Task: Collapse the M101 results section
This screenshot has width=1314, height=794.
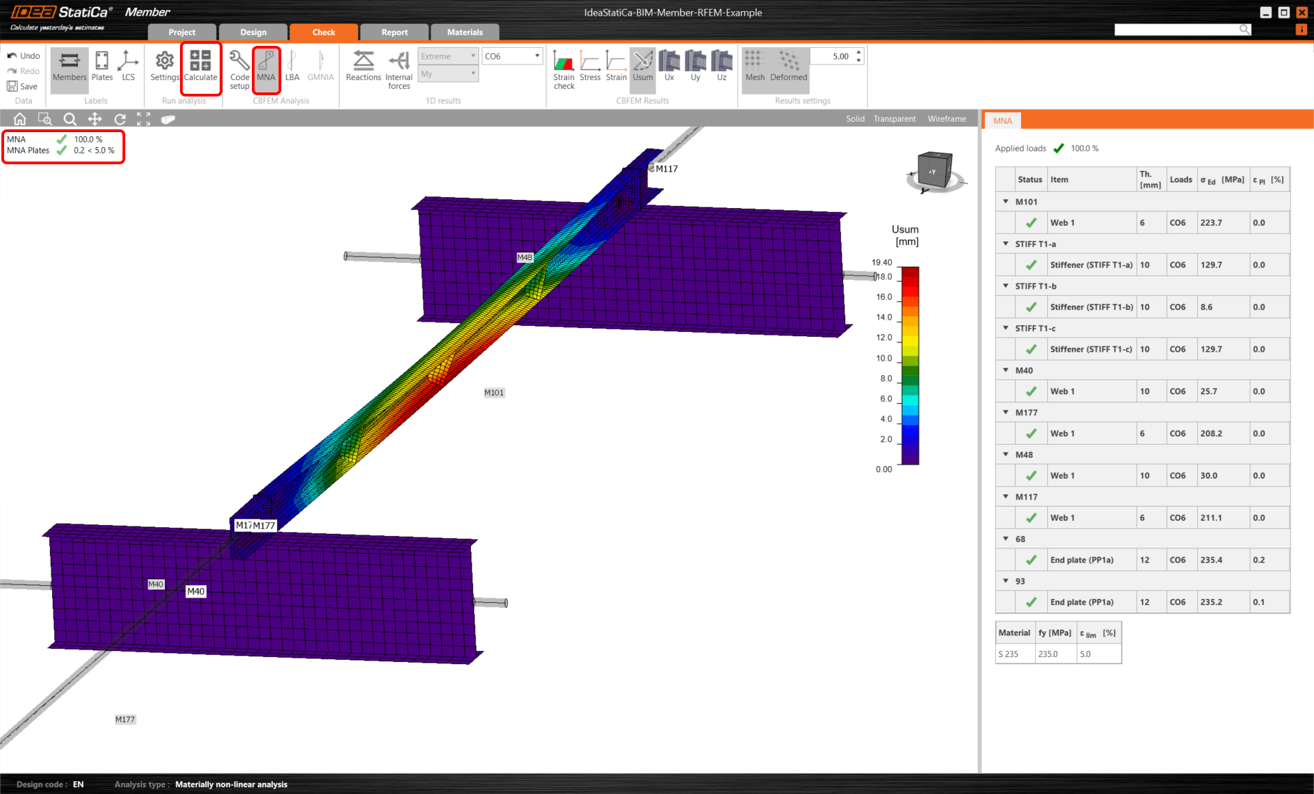Action: (x=1005, y=202)
